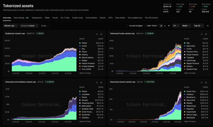Switch to horizontal bar chart view icon
Image resolution: width=213 pixels, height=127 pixels.
point(169,26)
